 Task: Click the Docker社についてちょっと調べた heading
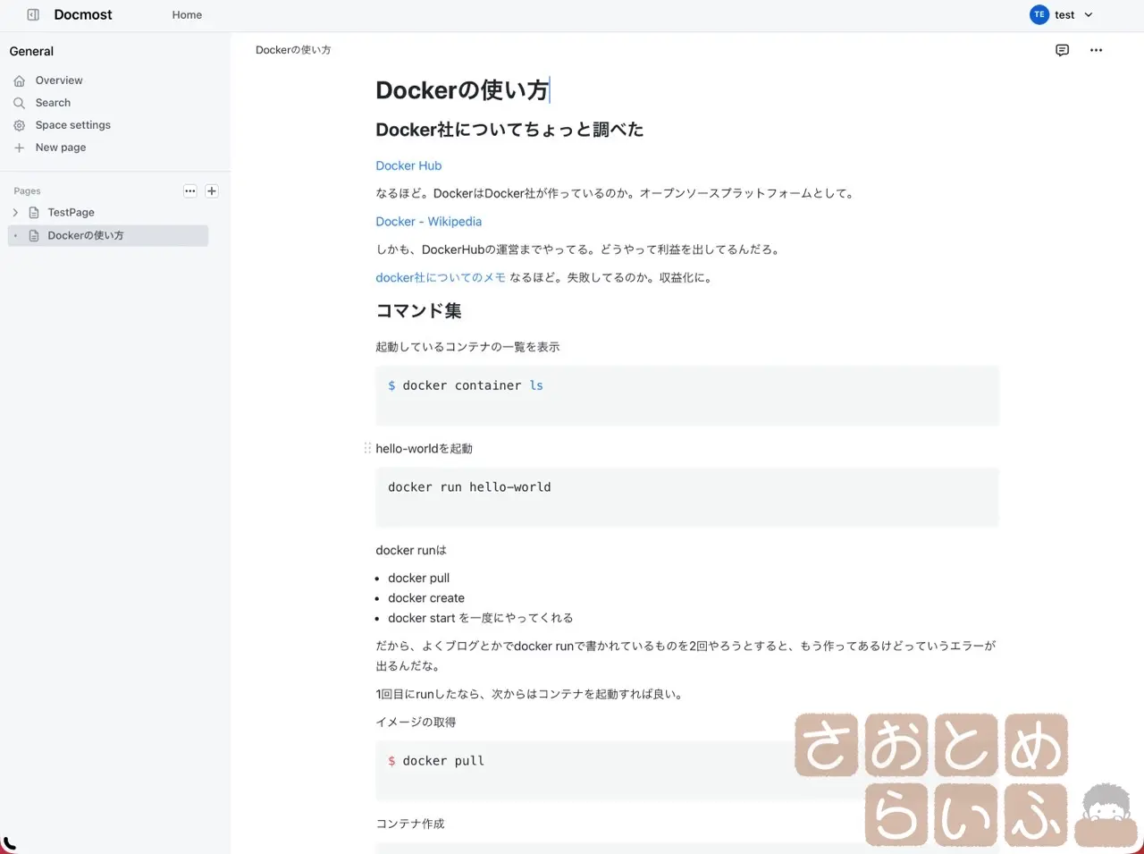(x=509, y=130)
